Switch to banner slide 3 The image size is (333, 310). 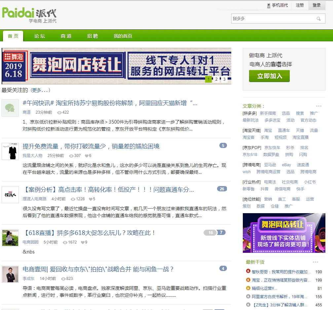[x=224, y=79]
